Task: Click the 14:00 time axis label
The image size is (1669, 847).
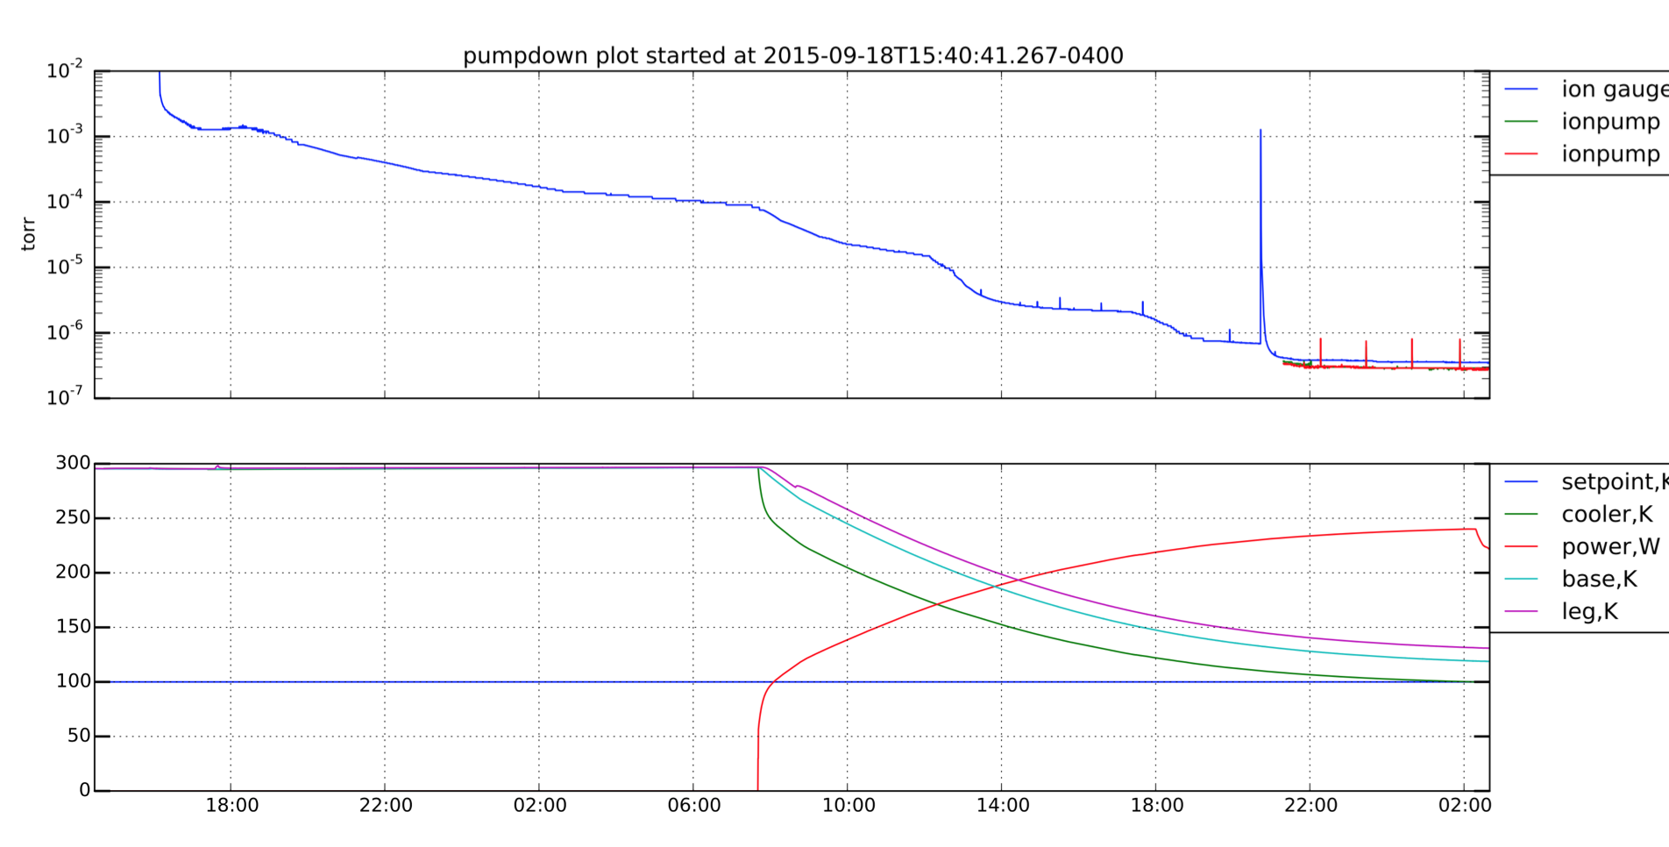Action: 1003,805
